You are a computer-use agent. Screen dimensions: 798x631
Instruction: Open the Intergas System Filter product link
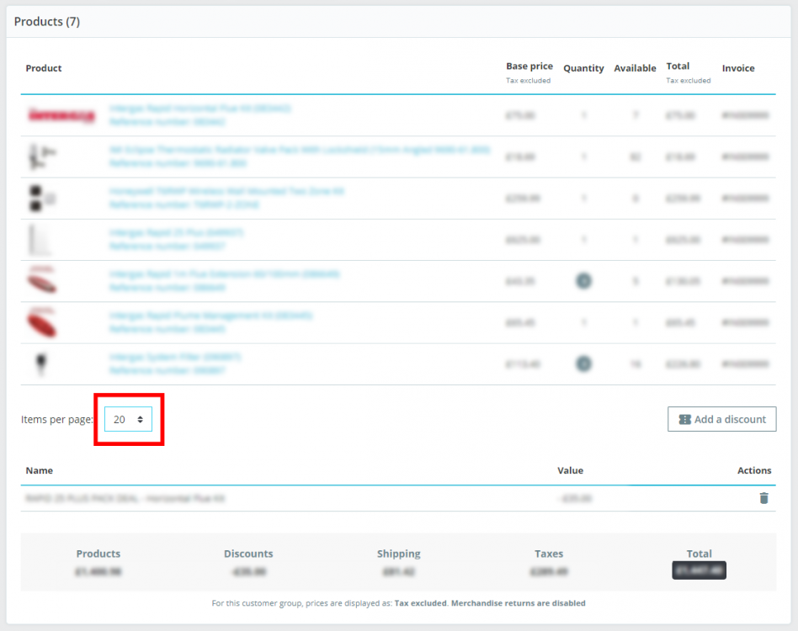coord(175,357)
